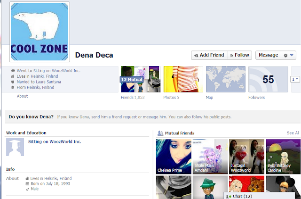The image size is (301, 199).
Task: Open Chelsea Prime's mutual friend tile
Action: tap(174, 157)
